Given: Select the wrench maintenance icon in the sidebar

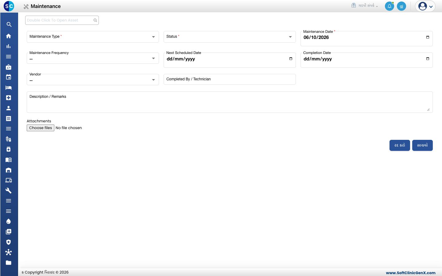Looking at the screenshot, I should (9, 190).
